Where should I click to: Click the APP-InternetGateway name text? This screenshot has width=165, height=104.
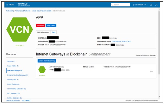tap(57, 67)
